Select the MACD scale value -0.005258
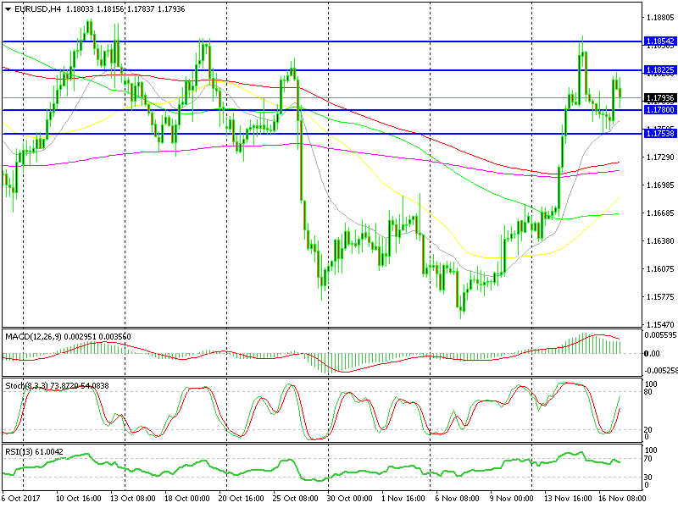 click(660, 371)
